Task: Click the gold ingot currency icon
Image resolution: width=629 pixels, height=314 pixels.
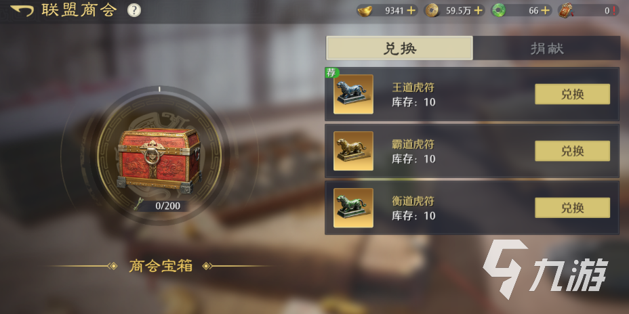Action: point(365,10)
